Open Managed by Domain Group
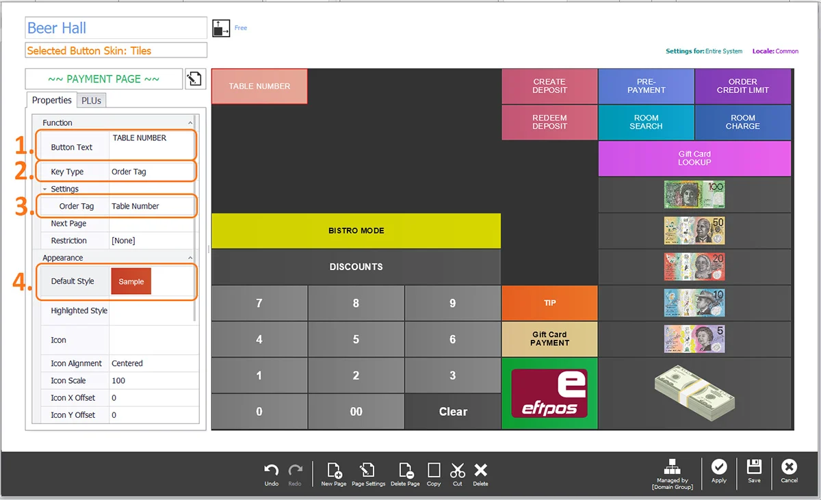This screenshot has width=821, height=500. coord(672,473)
